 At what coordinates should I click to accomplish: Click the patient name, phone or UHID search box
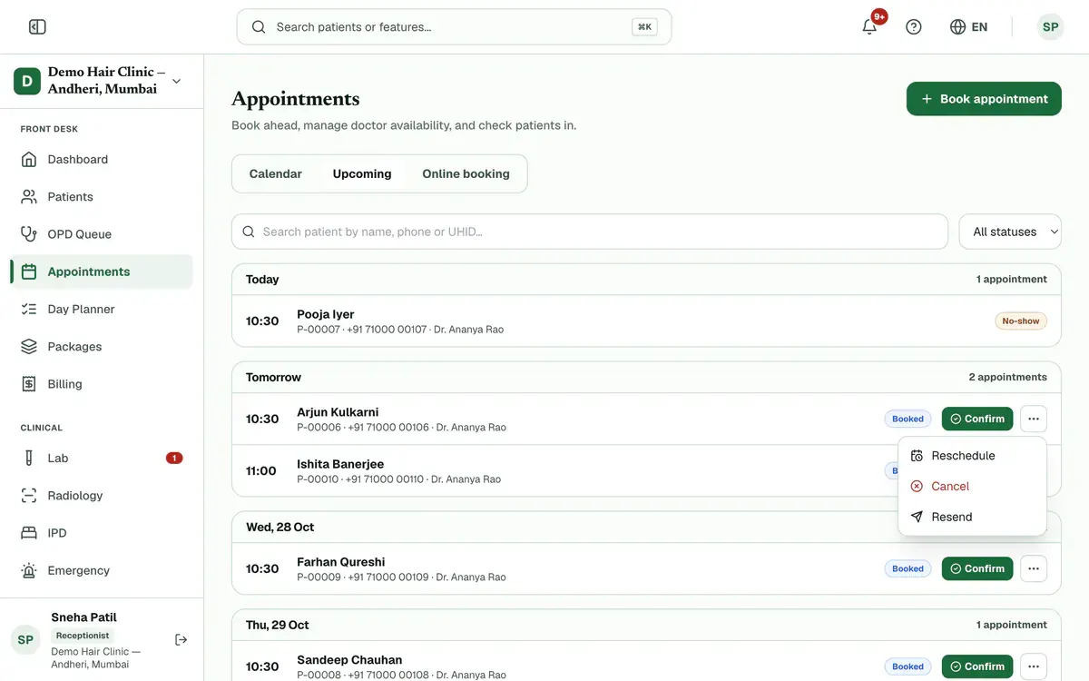click(590, 232)
